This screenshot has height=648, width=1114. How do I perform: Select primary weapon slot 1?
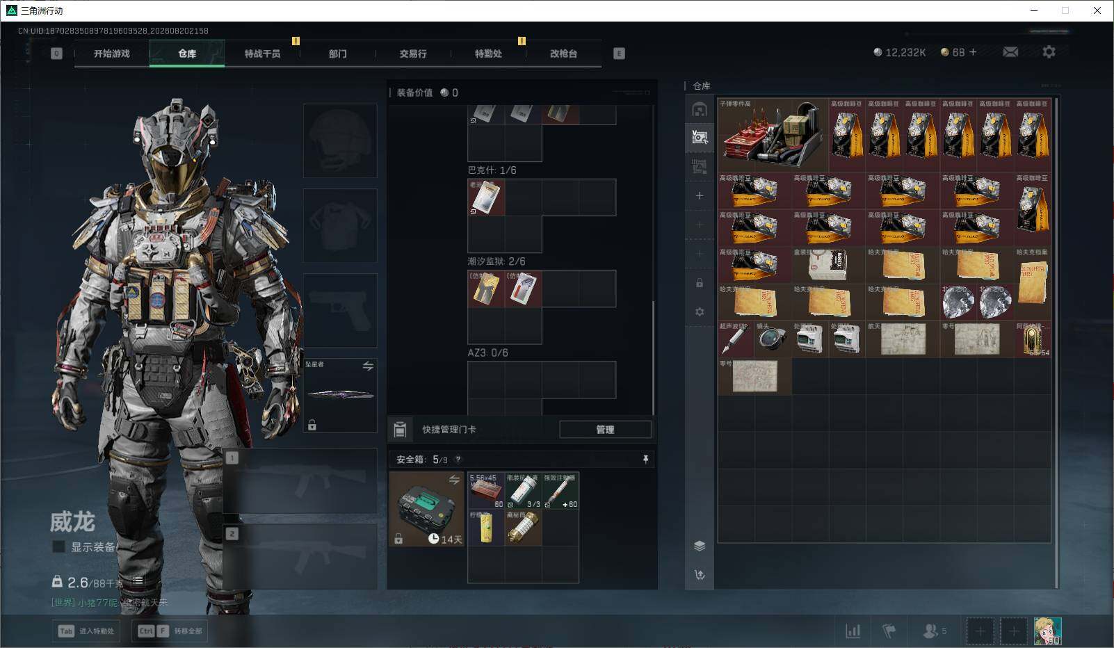300,480
